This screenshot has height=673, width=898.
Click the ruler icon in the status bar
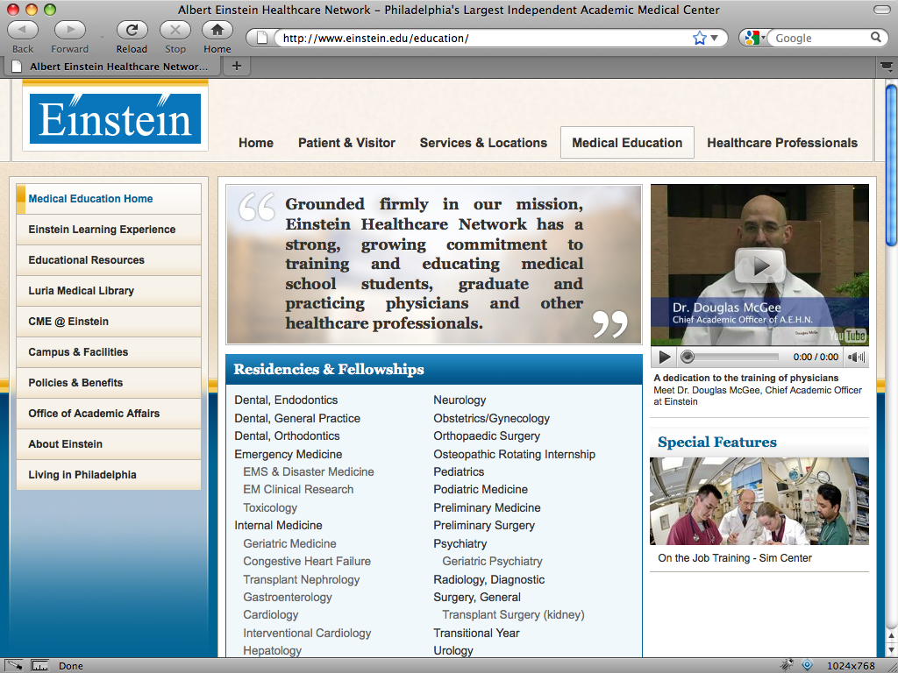40,666
